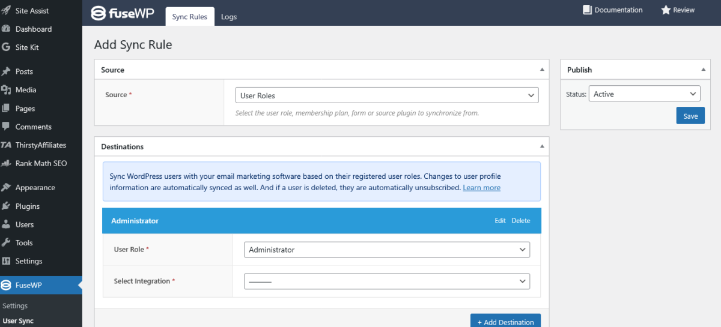Open the Status dropdown set to Active
The width and height of the screenshot is (721, 327).
(x=644, y=94)
